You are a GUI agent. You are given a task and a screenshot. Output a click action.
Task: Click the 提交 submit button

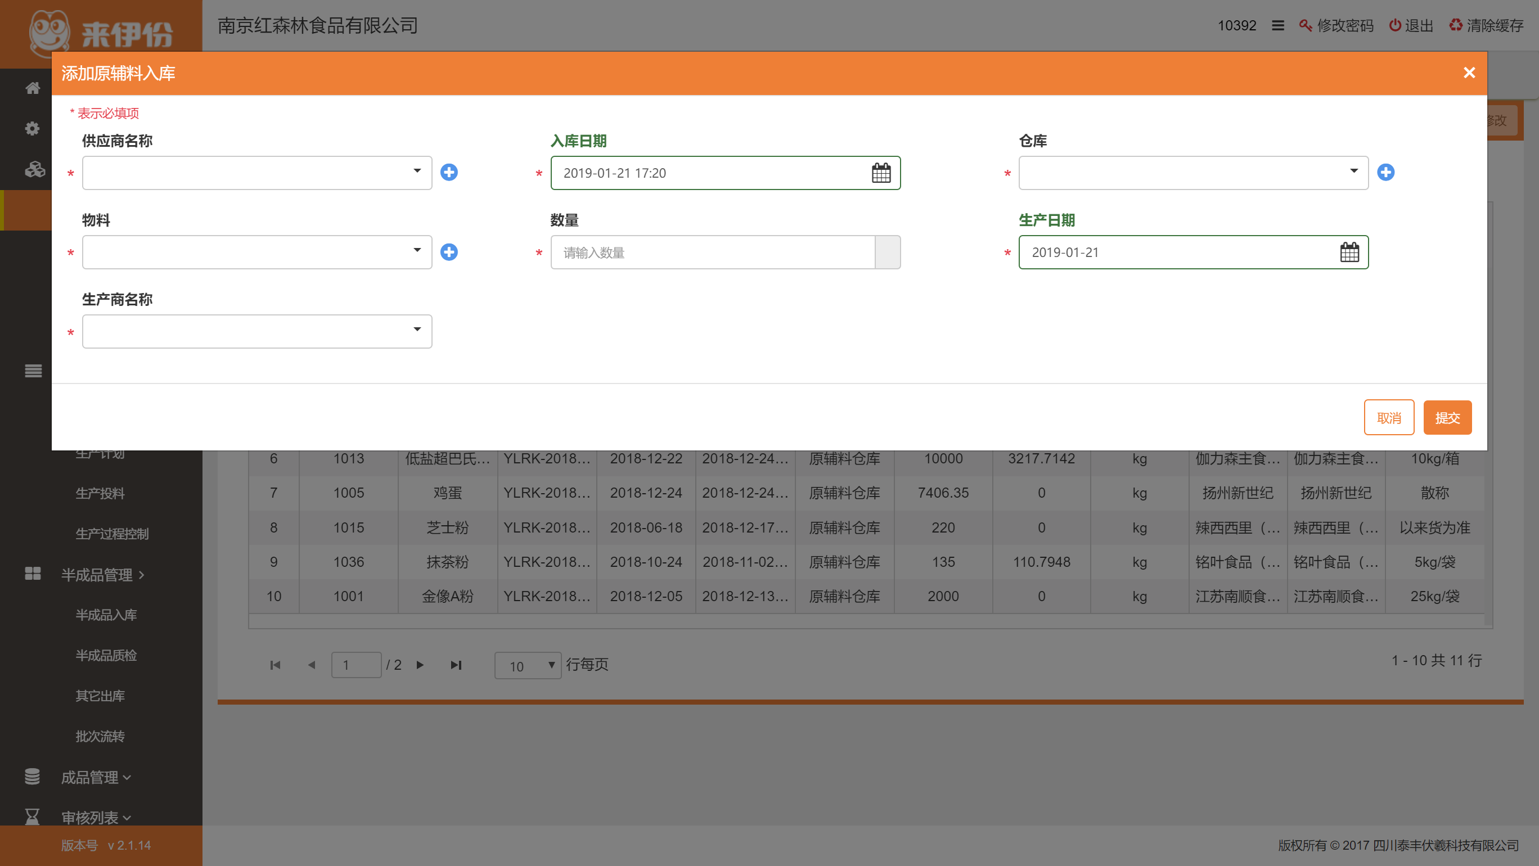(1447, 417)
